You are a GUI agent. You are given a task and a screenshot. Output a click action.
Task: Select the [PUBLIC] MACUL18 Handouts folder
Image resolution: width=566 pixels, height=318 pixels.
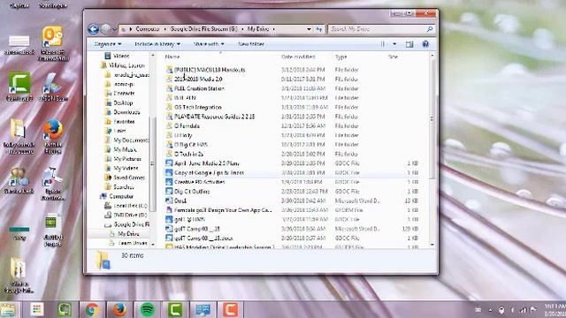[x=210, y=70]
